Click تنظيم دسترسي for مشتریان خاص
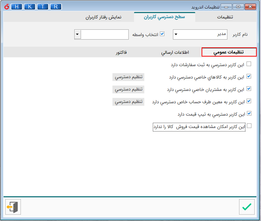261x221 pixels. tap(128, 89)
